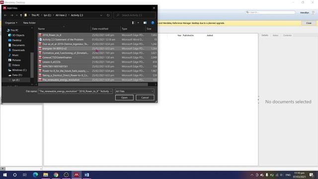
Task: Open Documents in navigation pane
Action: 18,45
